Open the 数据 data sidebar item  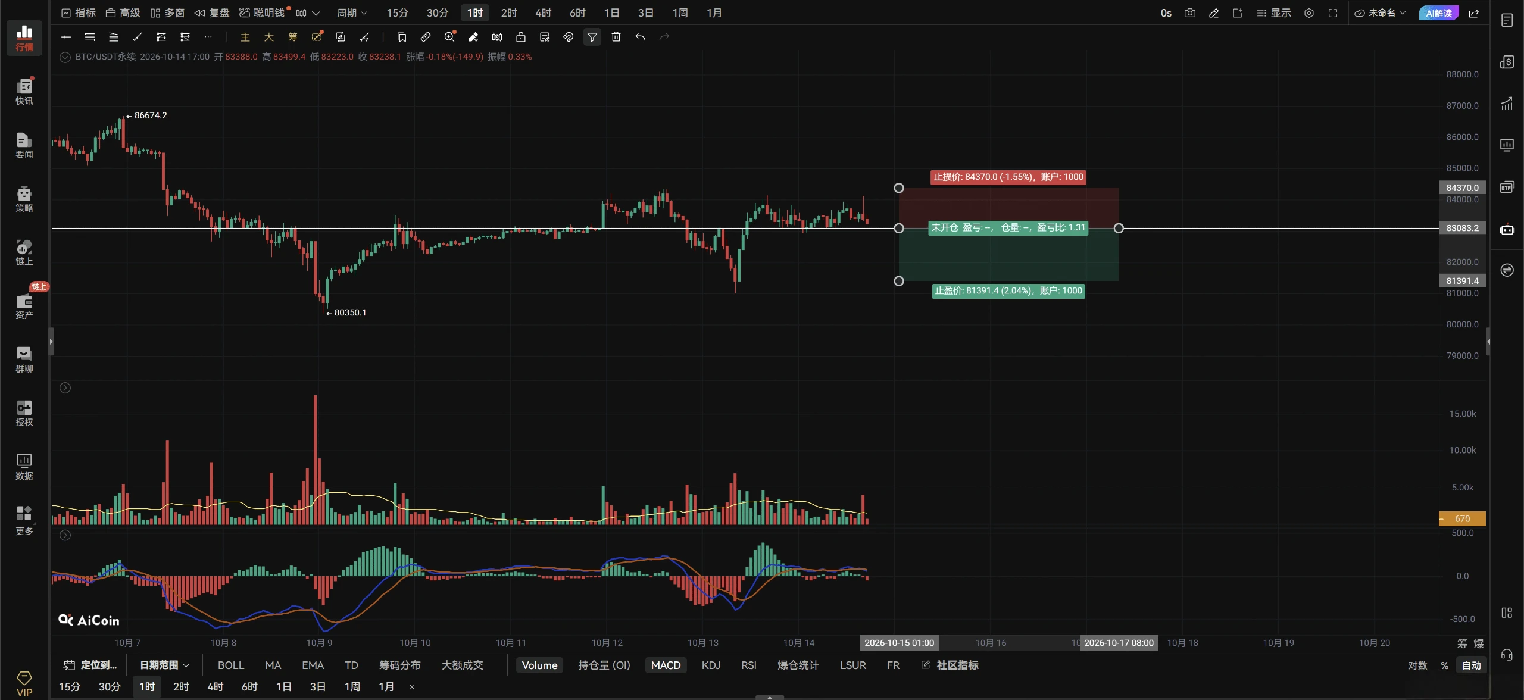click(x=24, y=467)
